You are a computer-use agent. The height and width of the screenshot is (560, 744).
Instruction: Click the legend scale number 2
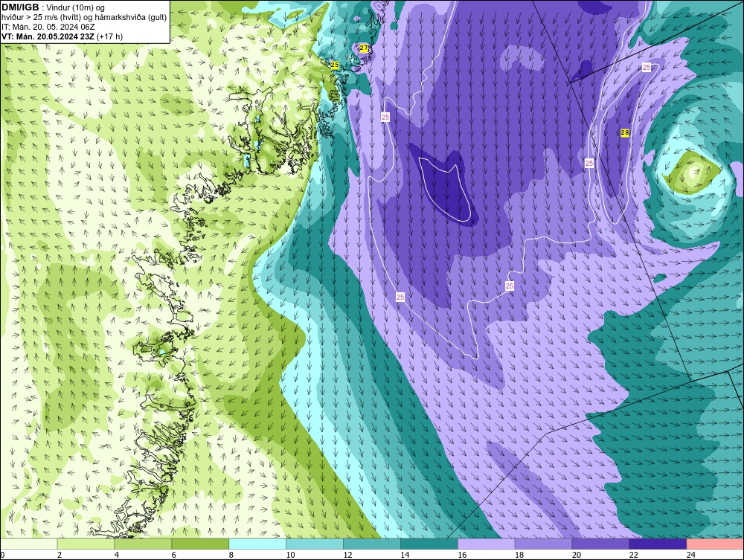(60, 555)
